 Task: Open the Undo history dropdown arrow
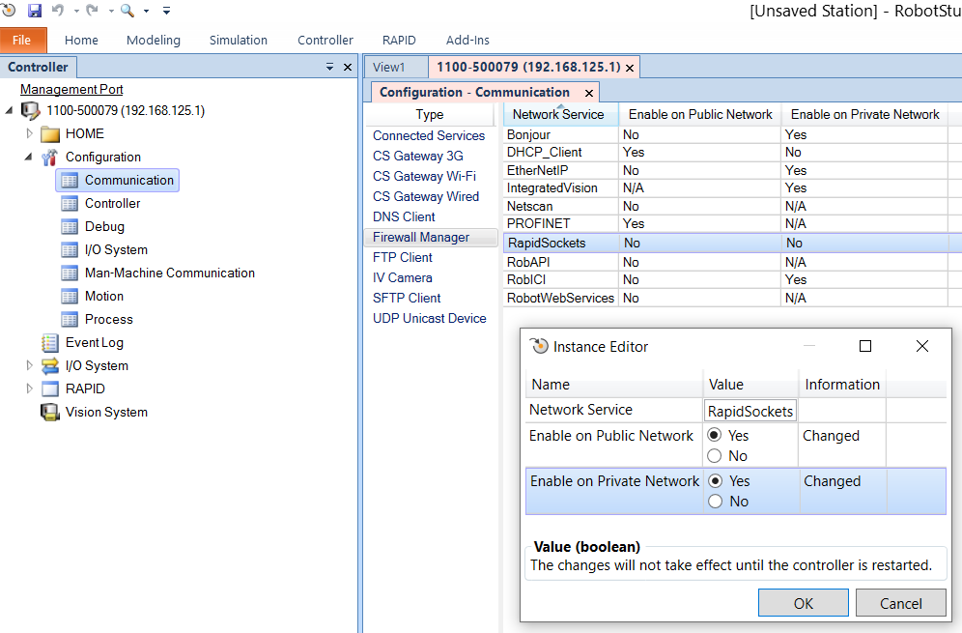[76, 11]
